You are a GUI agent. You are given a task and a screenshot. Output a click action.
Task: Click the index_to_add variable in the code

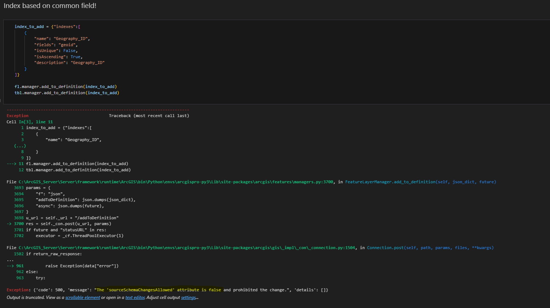tap(29, 26)
